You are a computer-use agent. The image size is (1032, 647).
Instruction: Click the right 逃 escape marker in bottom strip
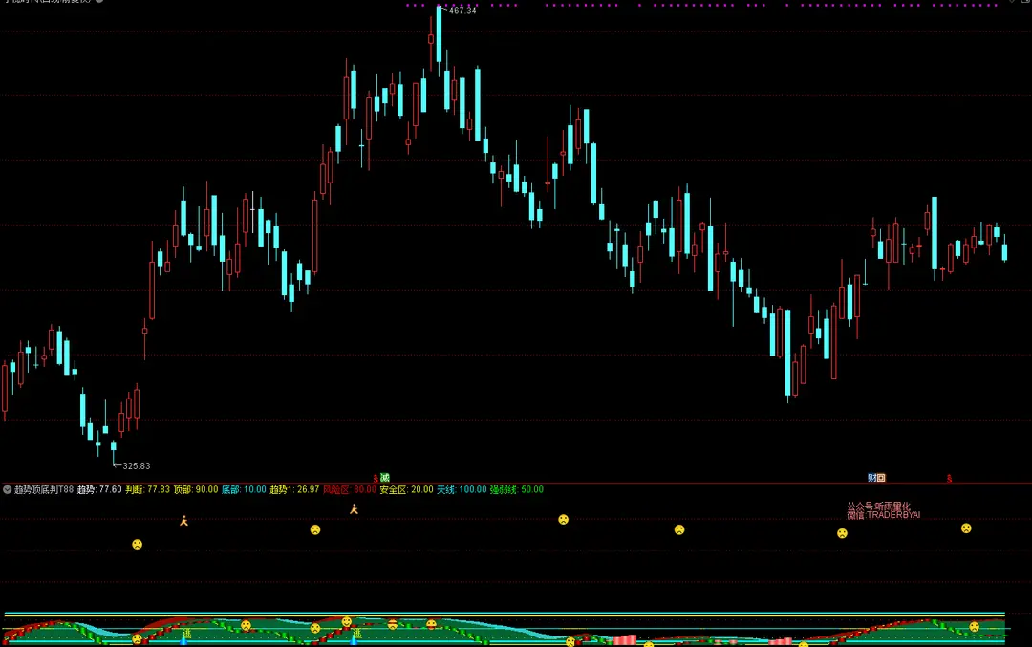pyautogui.click(x=356, y=634)
